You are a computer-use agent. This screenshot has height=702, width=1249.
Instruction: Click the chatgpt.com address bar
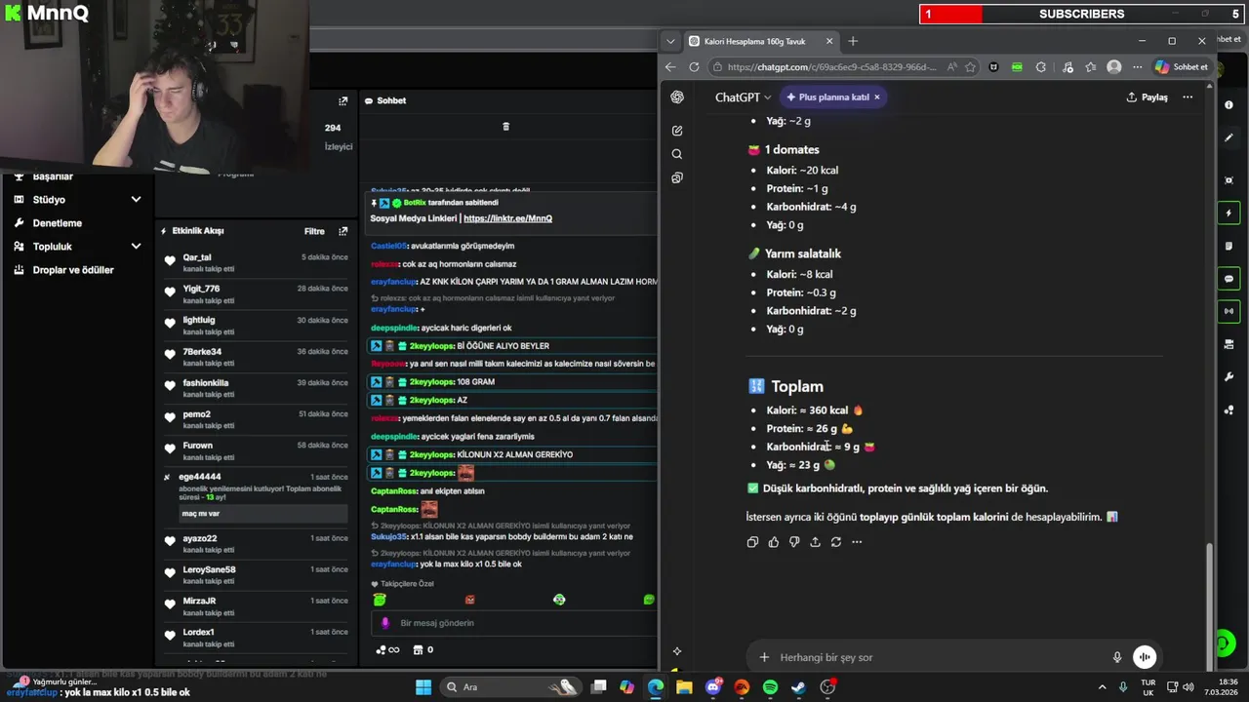coord(831,67)
